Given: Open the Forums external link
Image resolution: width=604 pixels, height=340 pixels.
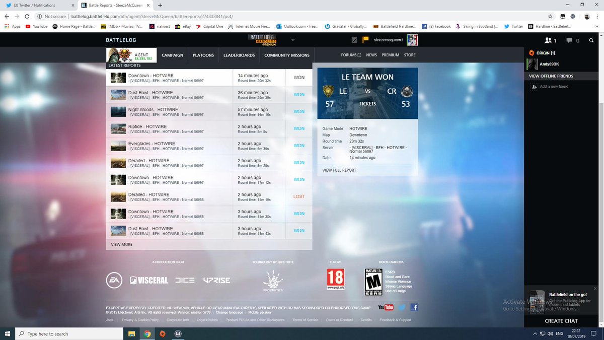Looking at the screenshot, I should [x=351, y=55].
